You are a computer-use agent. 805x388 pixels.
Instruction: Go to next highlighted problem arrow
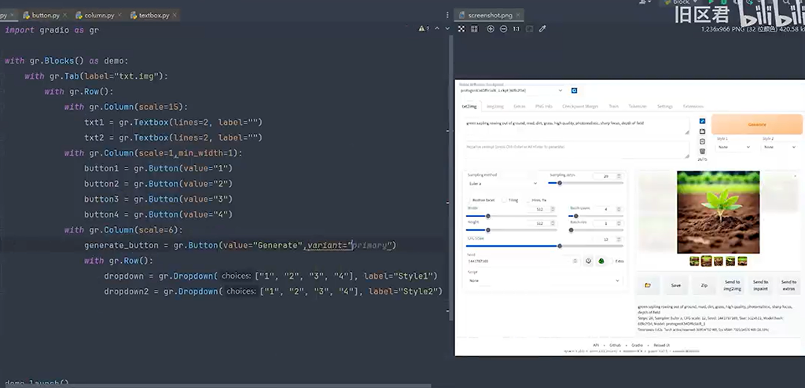[x=447, y=29]
